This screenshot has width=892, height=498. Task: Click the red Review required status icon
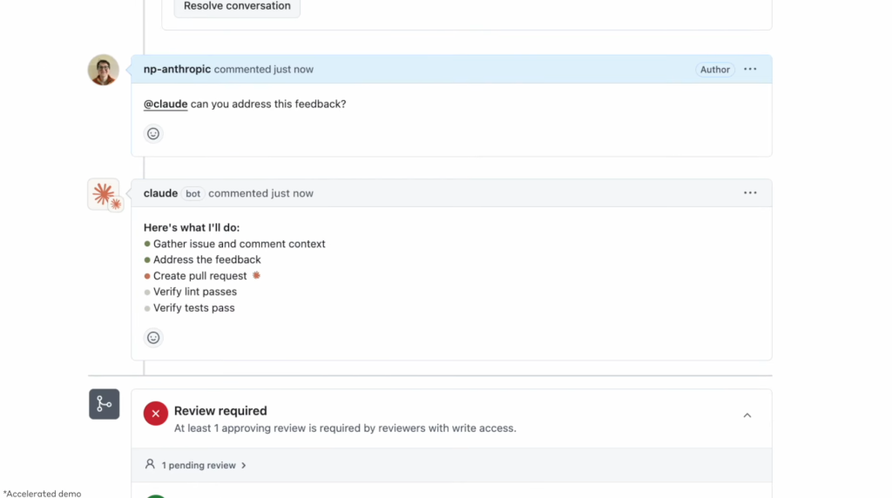[x=155, y=414]
